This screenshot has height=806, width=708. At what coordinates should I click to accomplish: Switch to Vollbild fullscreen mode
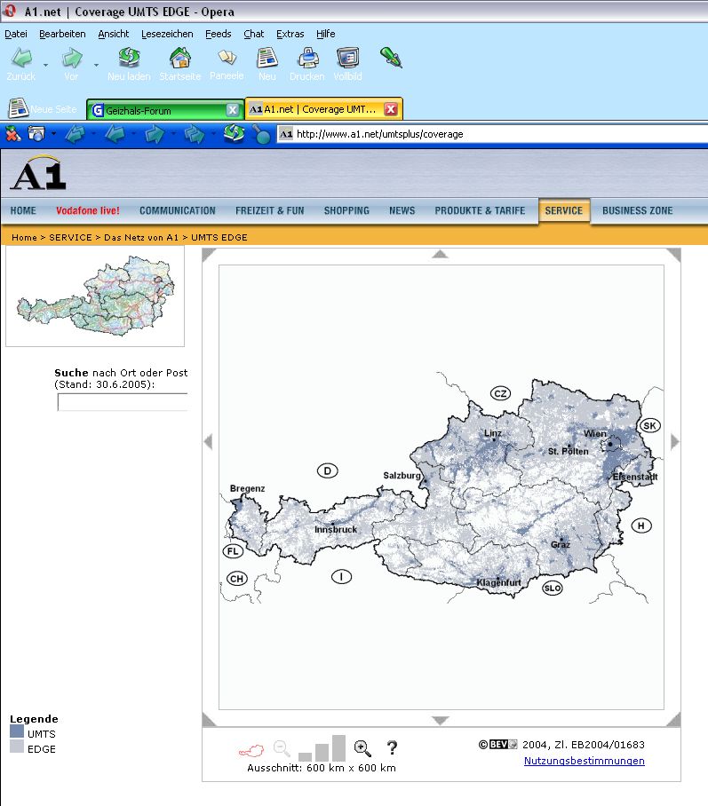(347, 59)
